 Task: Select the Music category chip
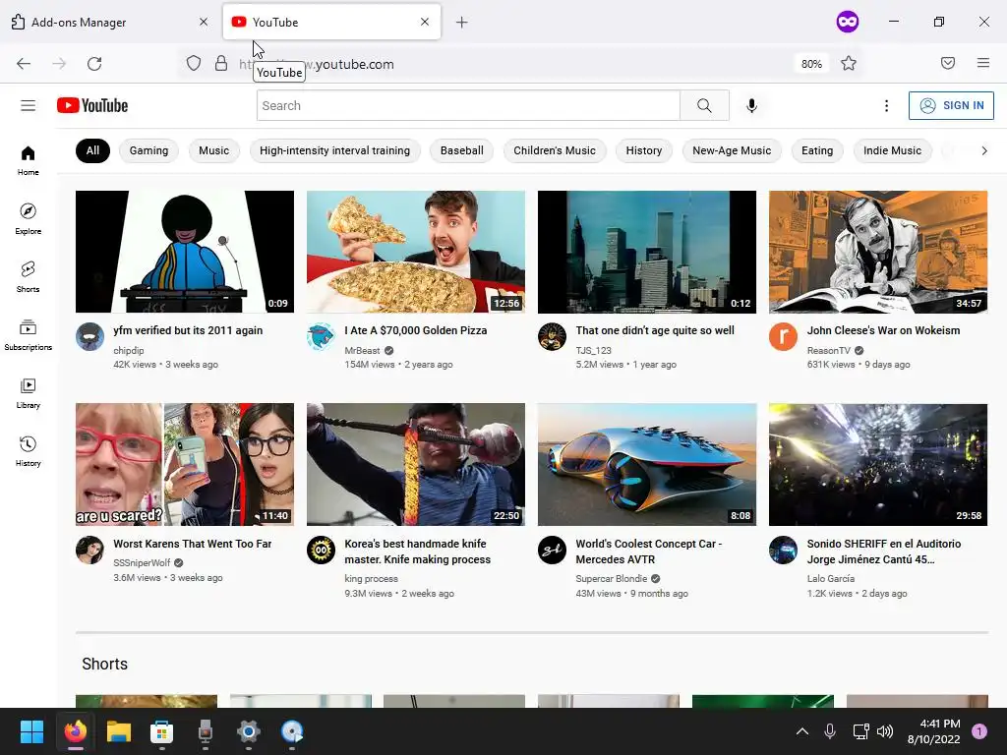(213, 150)
